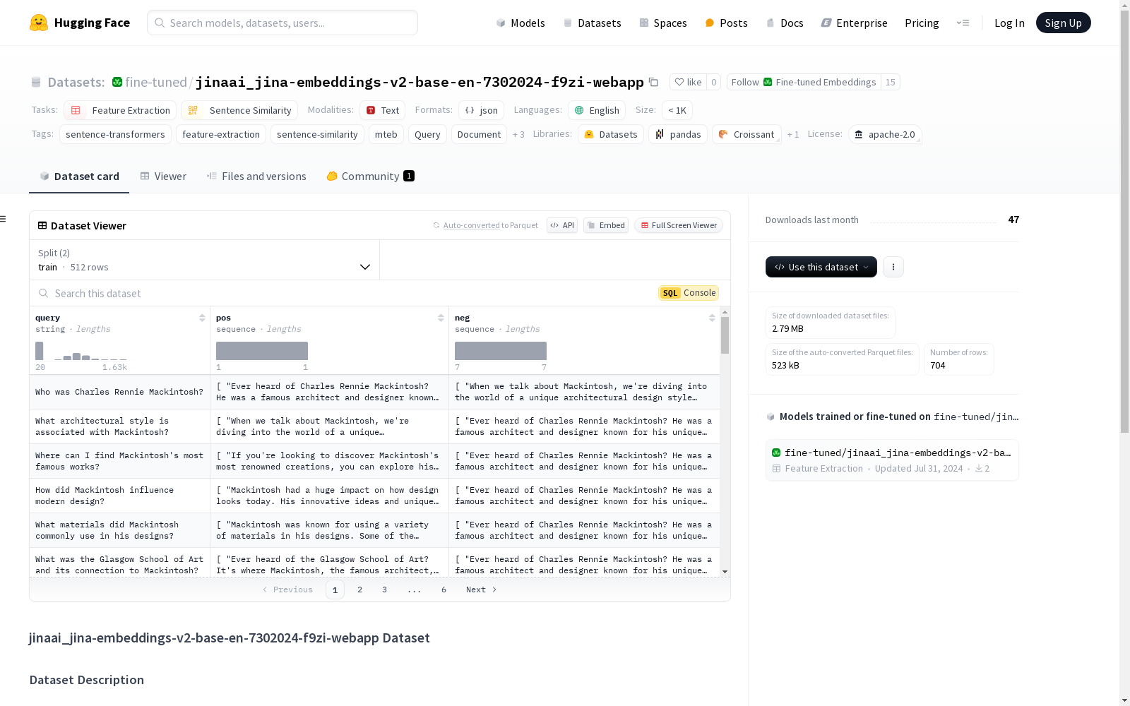
Task: Expand the Split train dropdown
Action: tap(204, 260)
